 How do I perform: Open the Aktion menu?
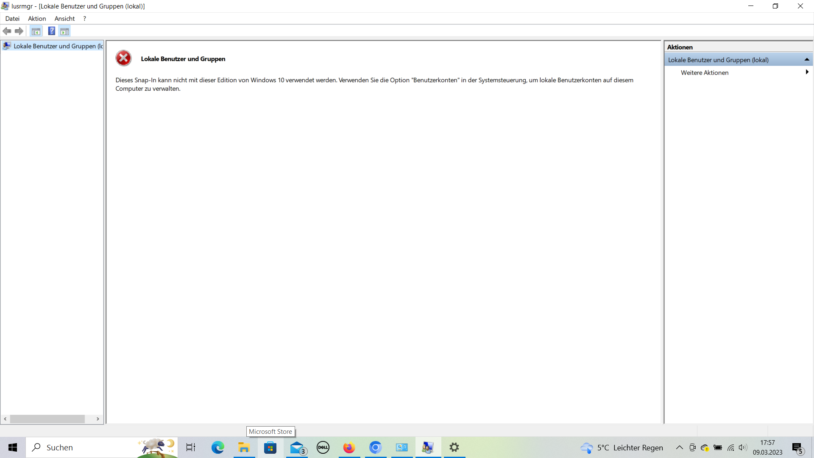[x=37, y=19]
